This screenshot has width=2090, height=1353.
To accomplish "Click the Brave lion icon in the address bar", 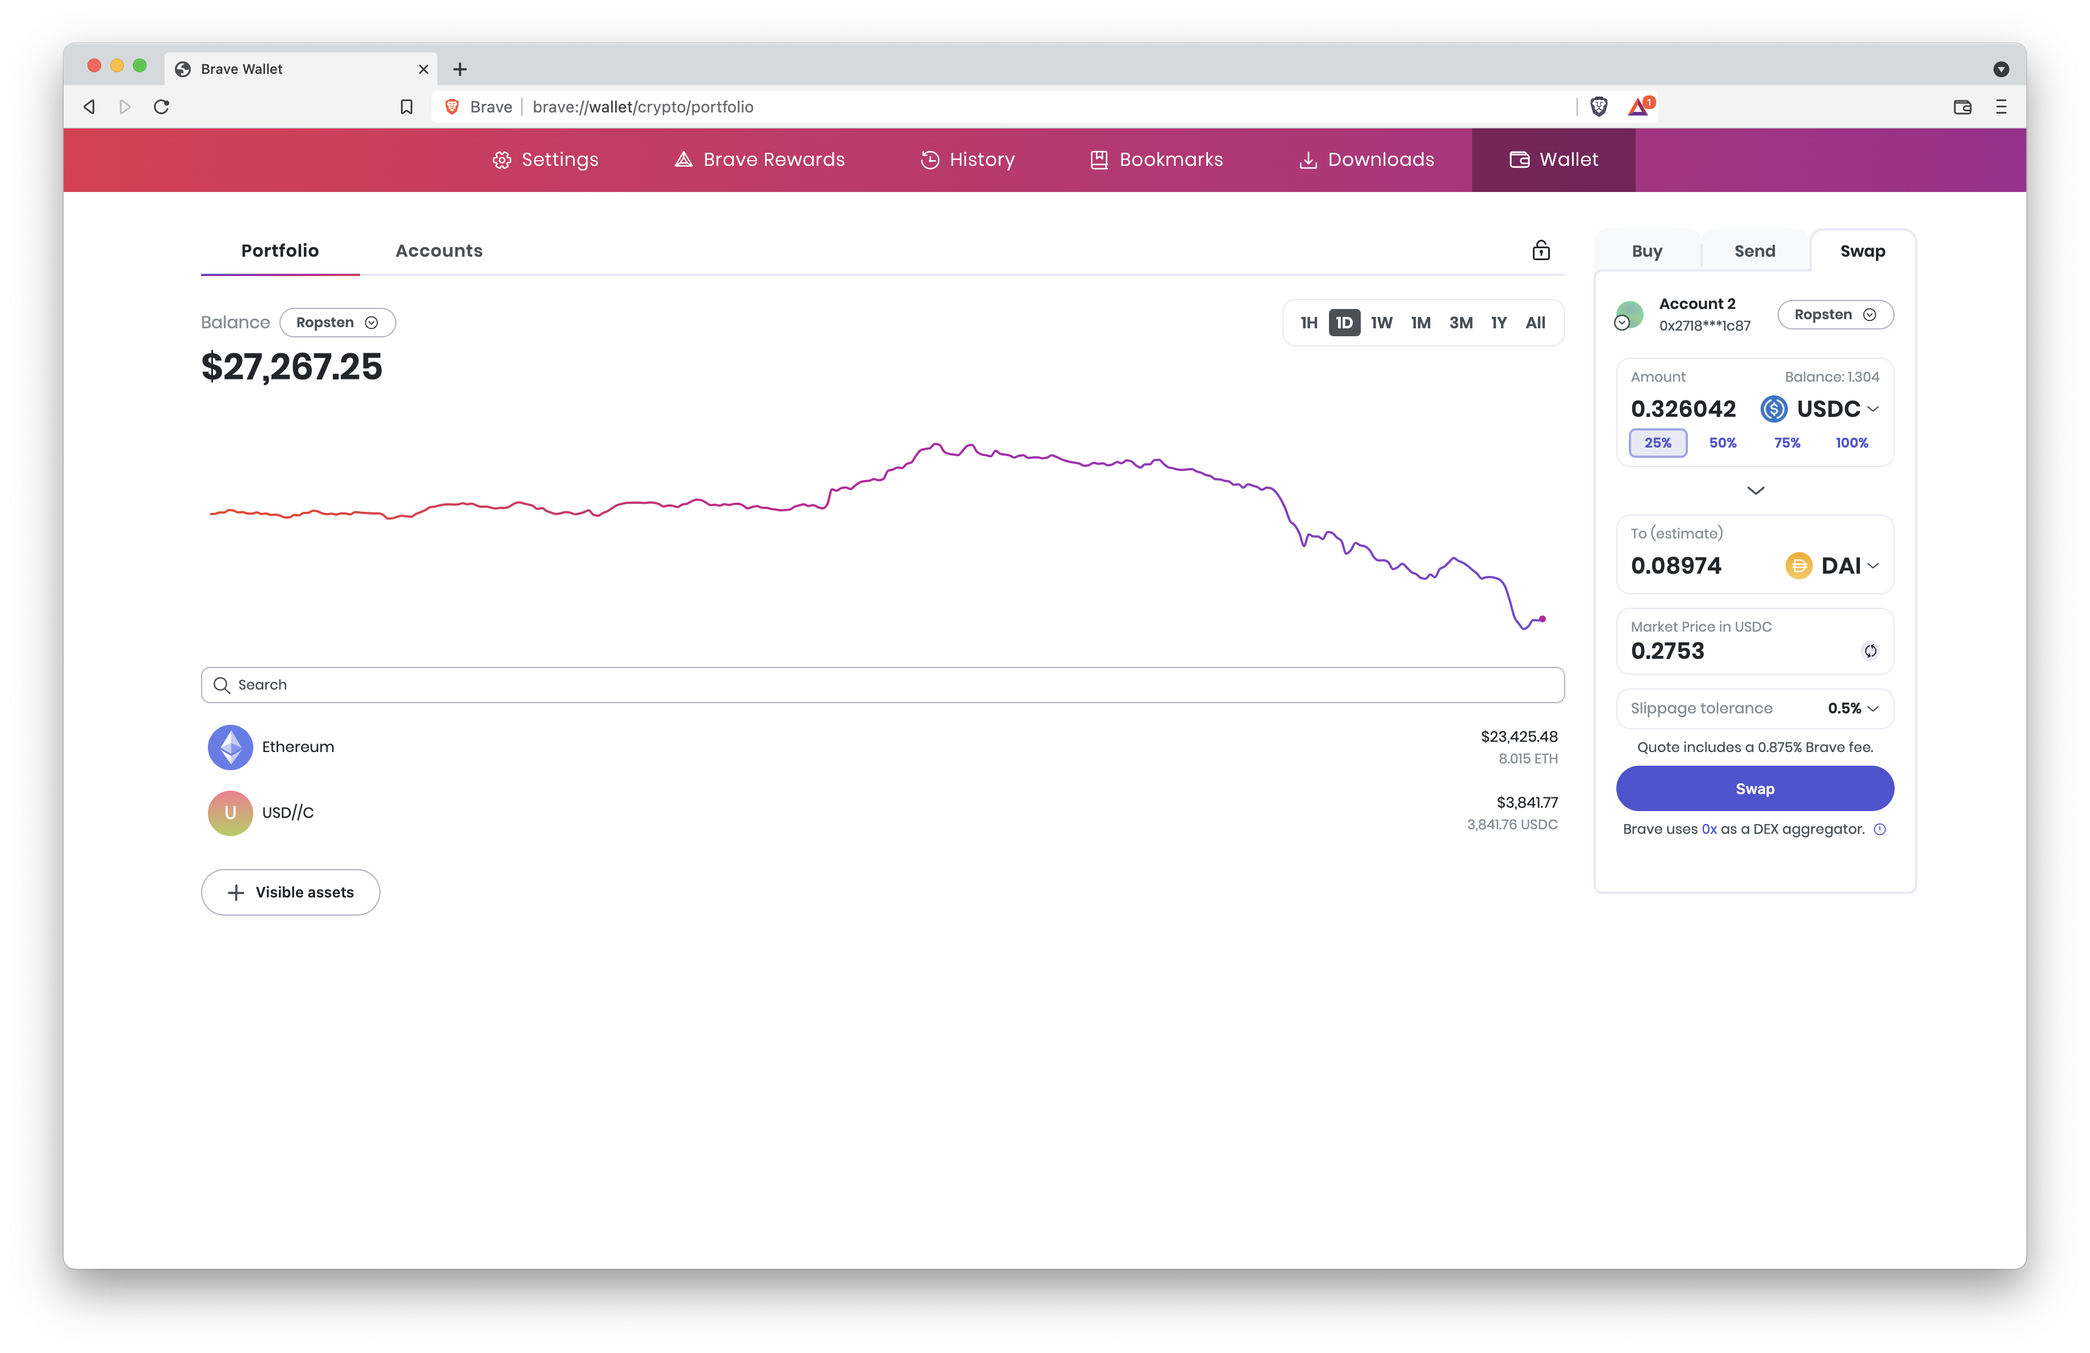I will coord(452,106).
